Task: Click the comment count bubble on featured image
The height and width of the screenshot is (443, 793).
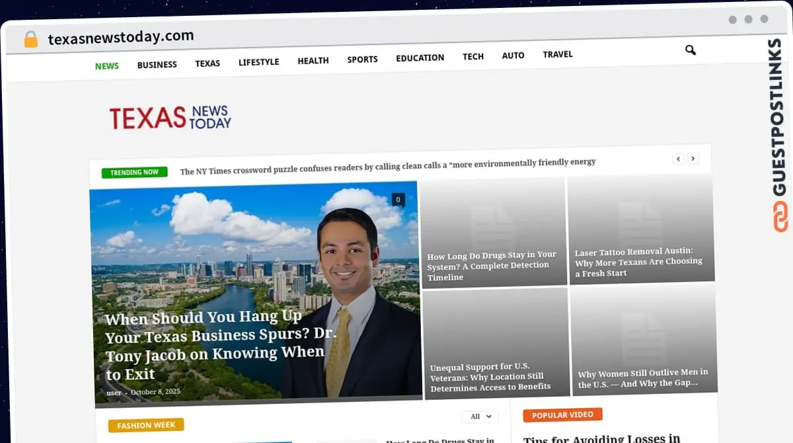Action: [x=398, y=200]
